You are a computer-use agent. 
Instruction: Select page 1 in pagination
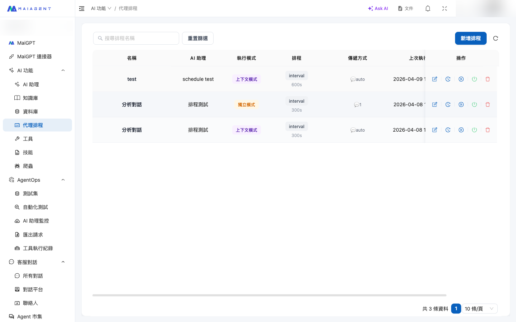[x=456, y=309]
